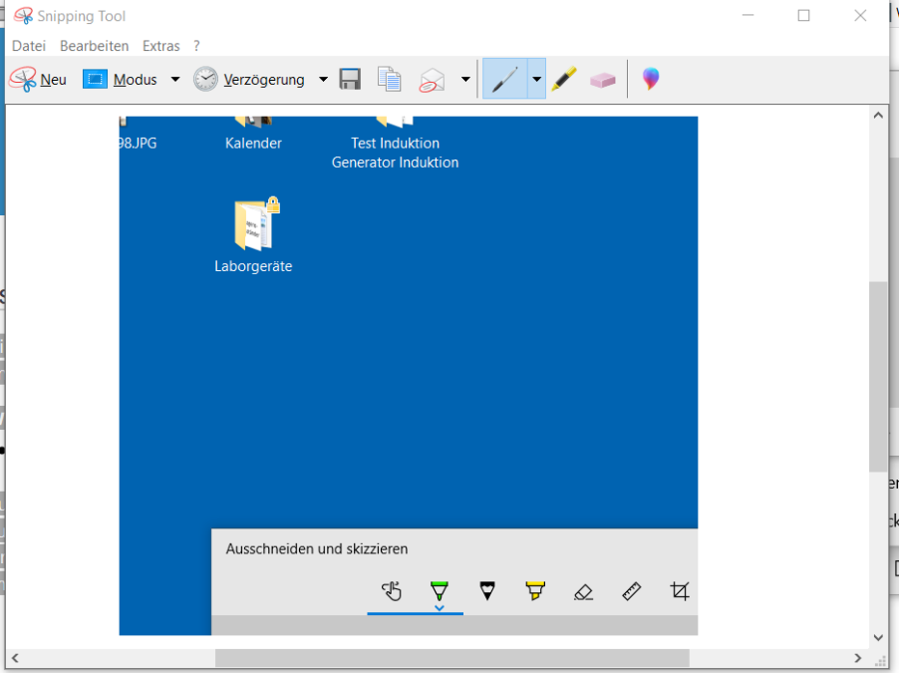Image resolution: width=899 pixels, height=673 pixels.
Task: Click the Modus button
Action: (x=121, y=80)
